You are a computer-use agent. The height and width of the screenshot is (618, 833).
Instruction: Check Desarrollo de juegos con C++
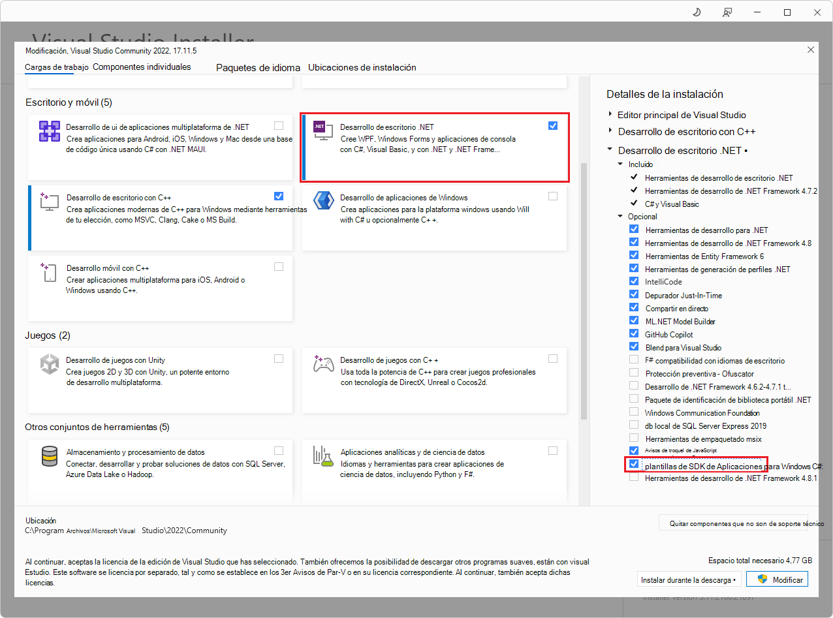(554, 358)
